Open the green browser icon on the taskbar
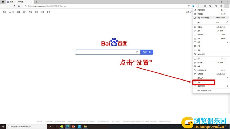This screenshot has width=230, height=129. point(62,126)
